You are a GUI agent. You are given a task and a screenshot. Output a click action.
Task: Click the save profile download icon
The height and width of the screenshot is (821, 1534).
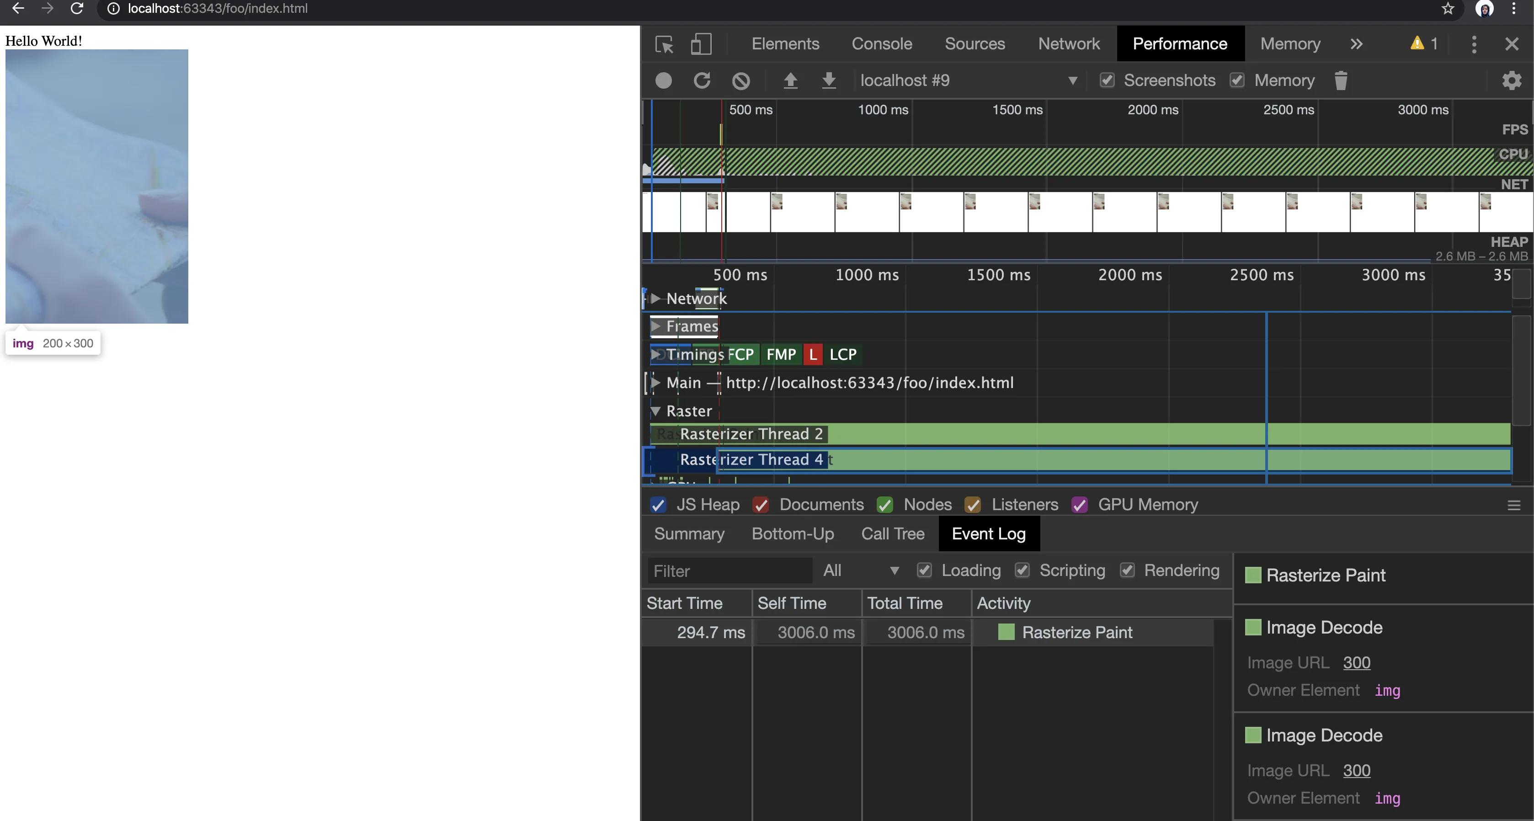(x=829, y=80)
